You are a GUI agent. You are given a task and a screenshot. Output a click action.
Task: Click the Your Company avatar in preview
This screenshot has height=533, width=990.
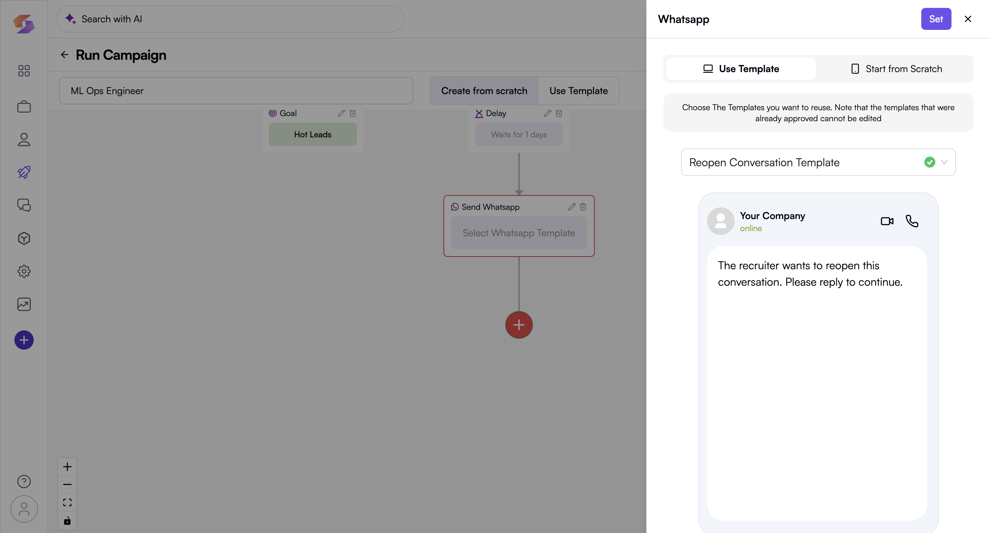tap(720, 221)
